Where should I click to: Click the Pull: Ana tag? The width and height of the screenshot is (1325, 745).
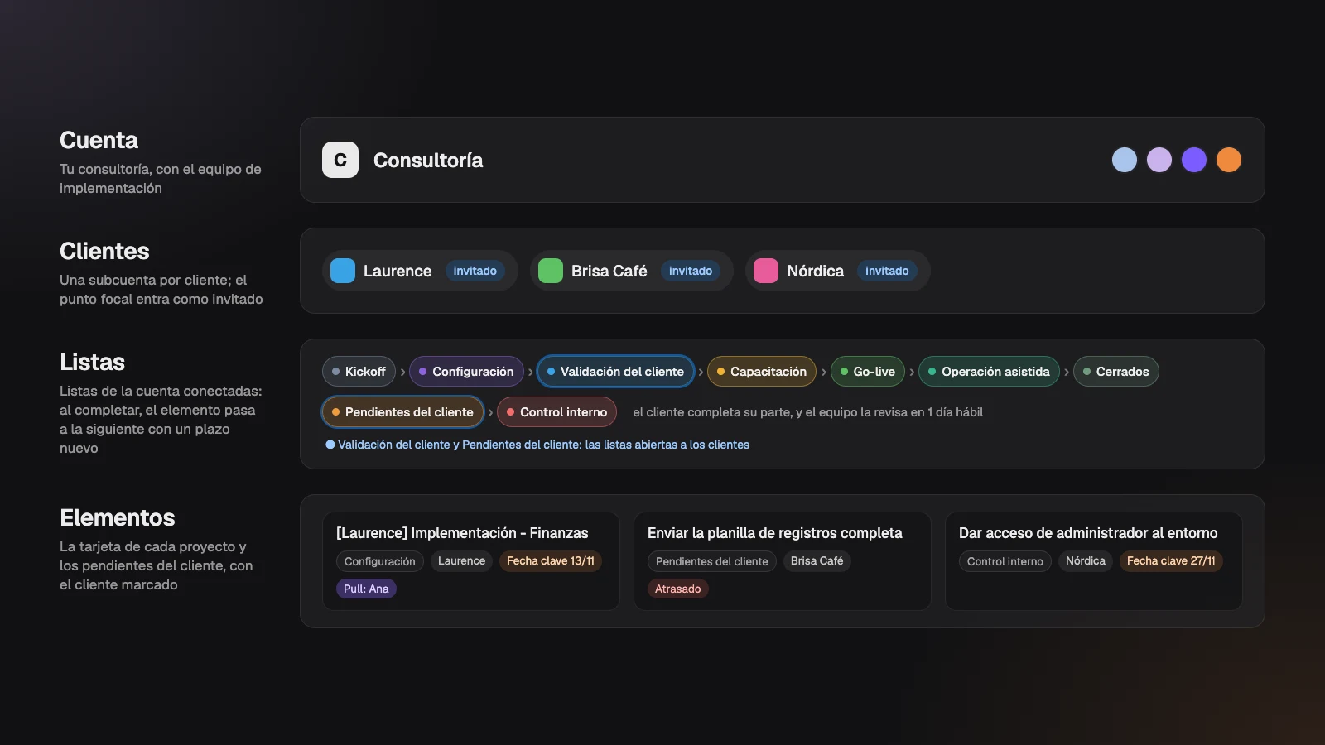(x=366, y=589)
